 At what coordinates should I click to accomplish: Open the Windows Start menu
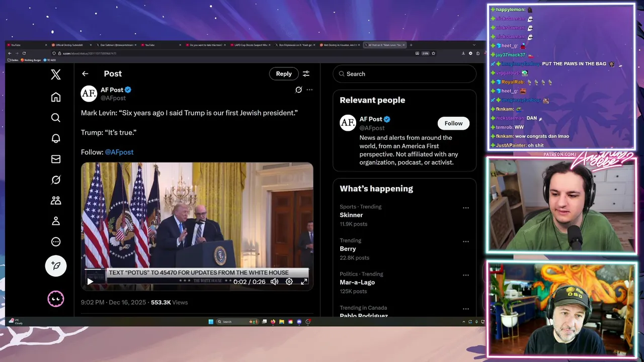(x=211, y=322)
